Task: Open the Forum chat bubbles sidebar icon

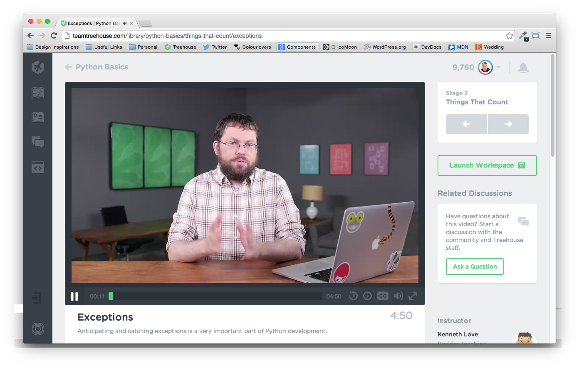Action: pos(38,142)
